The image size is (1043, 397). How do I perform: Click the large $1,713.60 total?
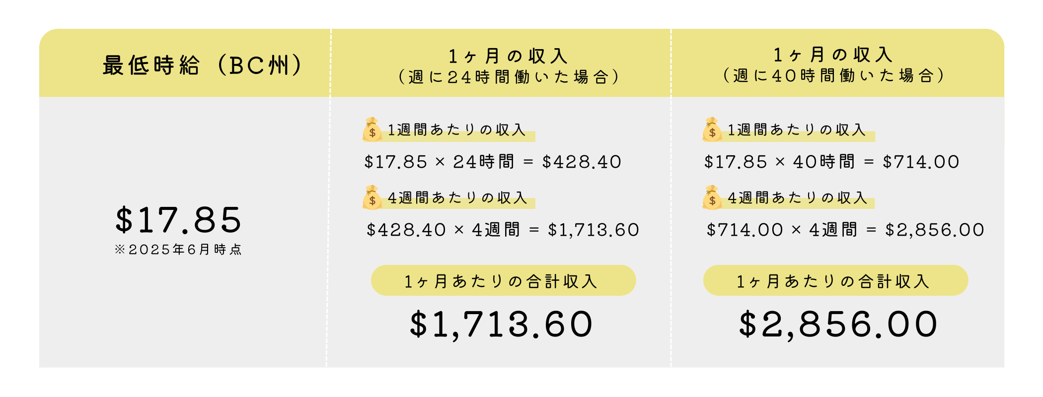501,325
